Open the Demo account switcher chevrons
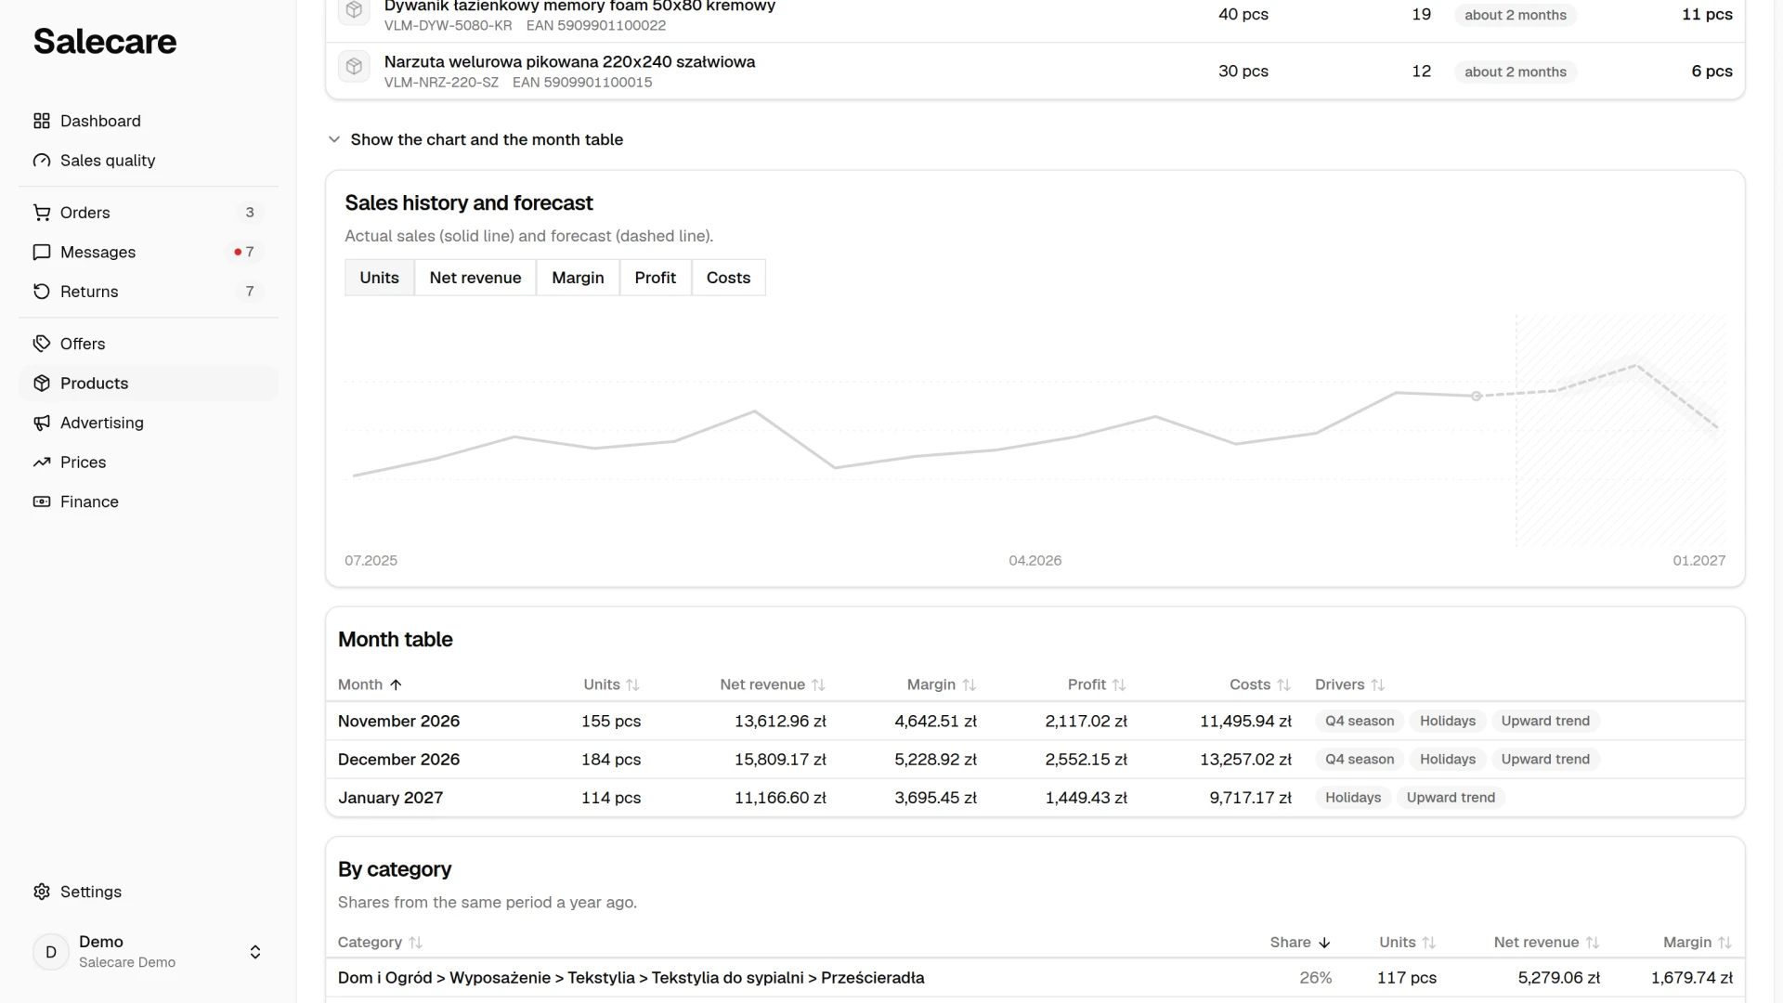1783x1003 pixels. coord(255,952)
